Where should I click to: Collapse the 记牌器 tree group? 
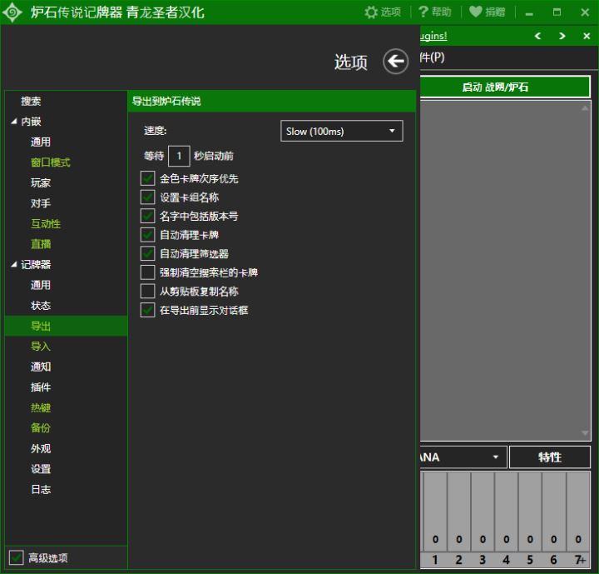coord(14,264)
